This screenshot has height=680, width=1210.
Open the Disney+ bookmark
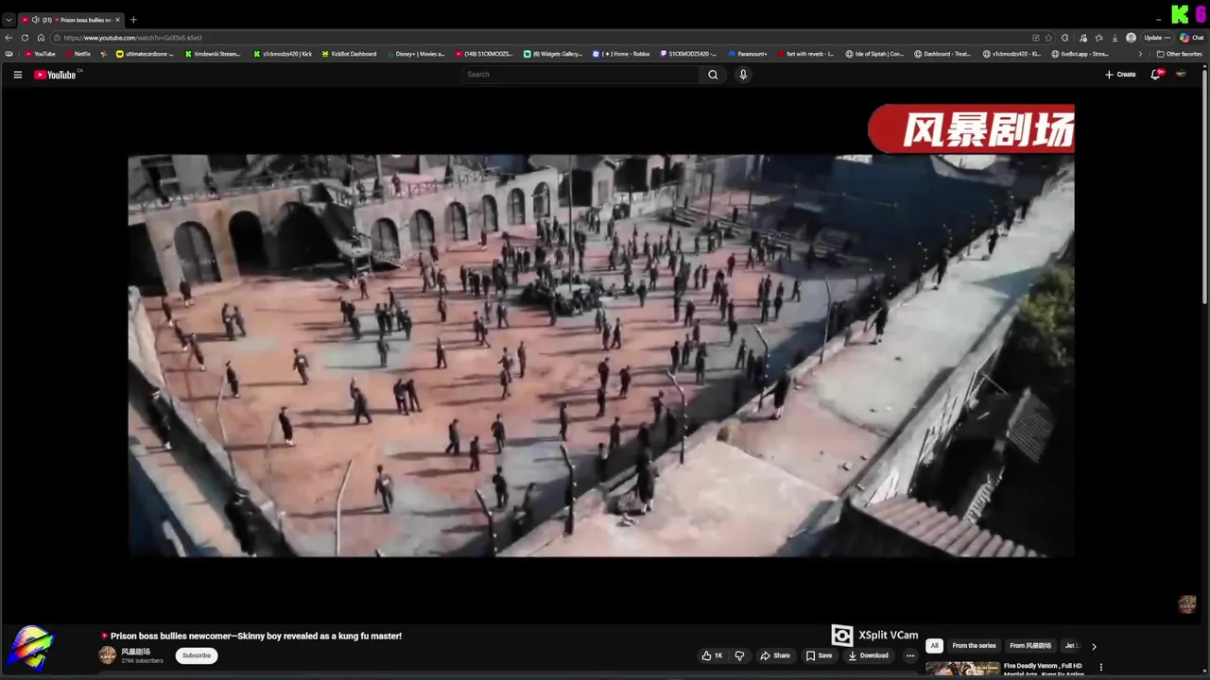(415, 54)
